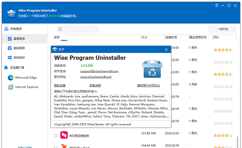Click the 技术支持 label in about dialog
The height and width of the screenshot is (148, 242).
coord(60,71)
